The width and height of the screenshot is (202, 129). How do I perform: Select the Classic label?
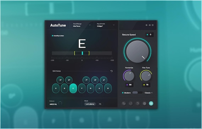click(147, 93)
